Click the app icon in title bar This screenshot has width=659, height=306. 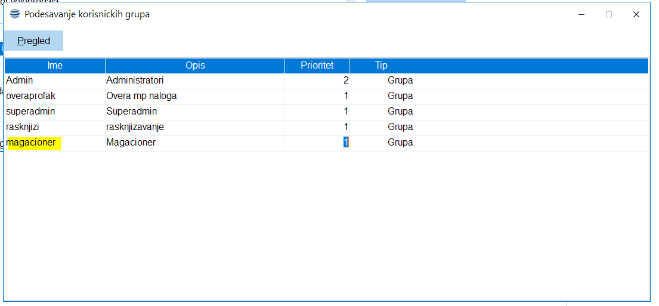15,14
